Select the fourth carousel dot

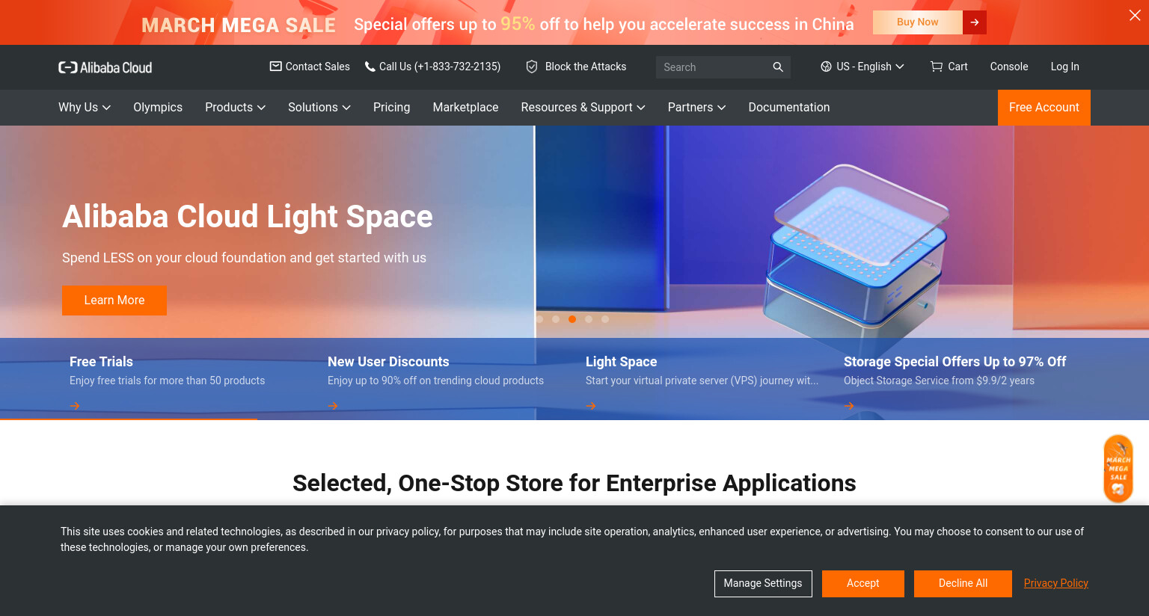pyautogui.click(x=589, y=319)
